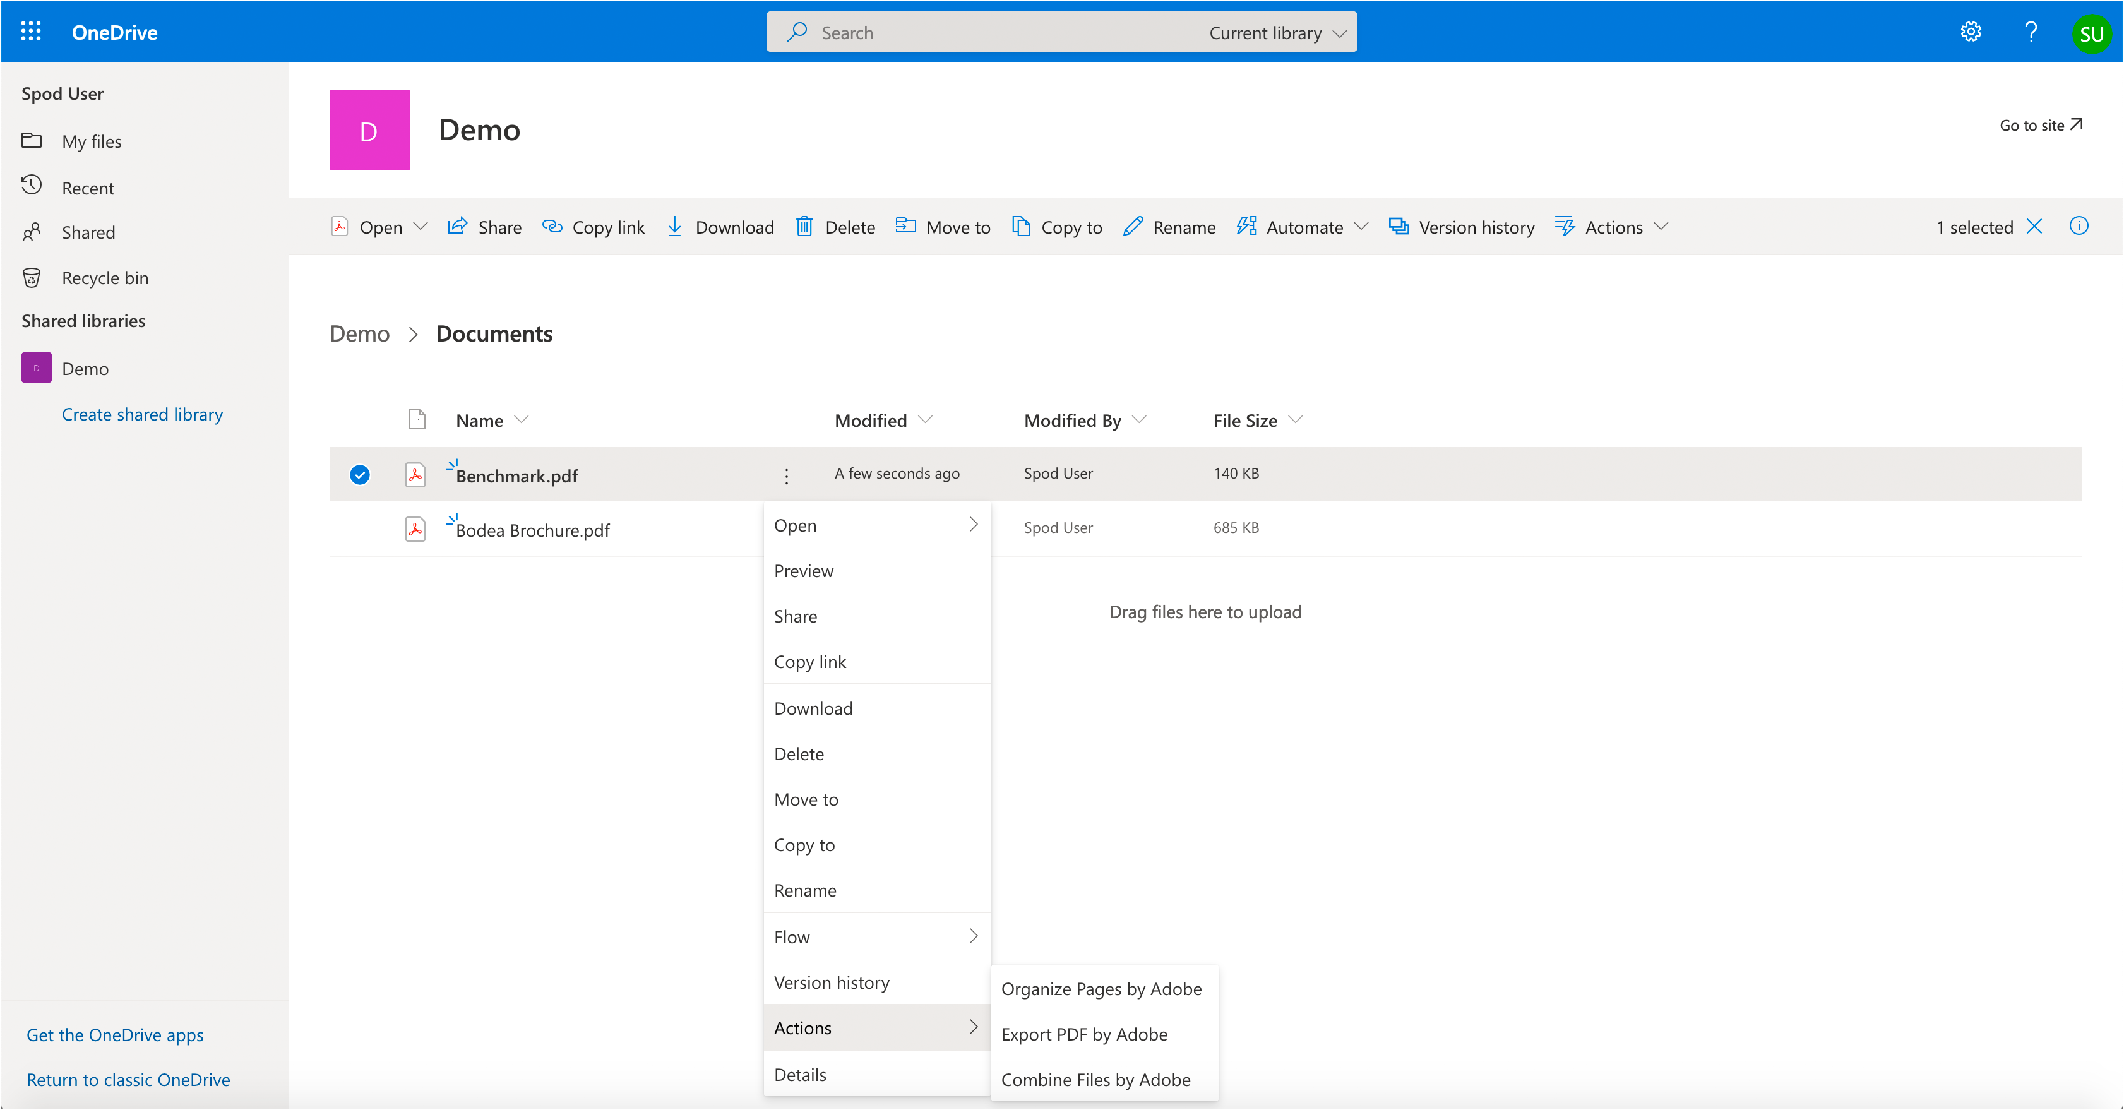Image resolution: width=2124 pixels, height=1110 pixels.
Task: Deselect the Benchmark.pdf checkbox
Action: point(359,474)
